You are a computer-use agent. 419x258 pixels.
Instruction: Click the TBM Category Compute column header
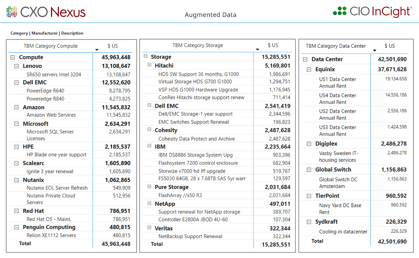click(x=51, y=46)
